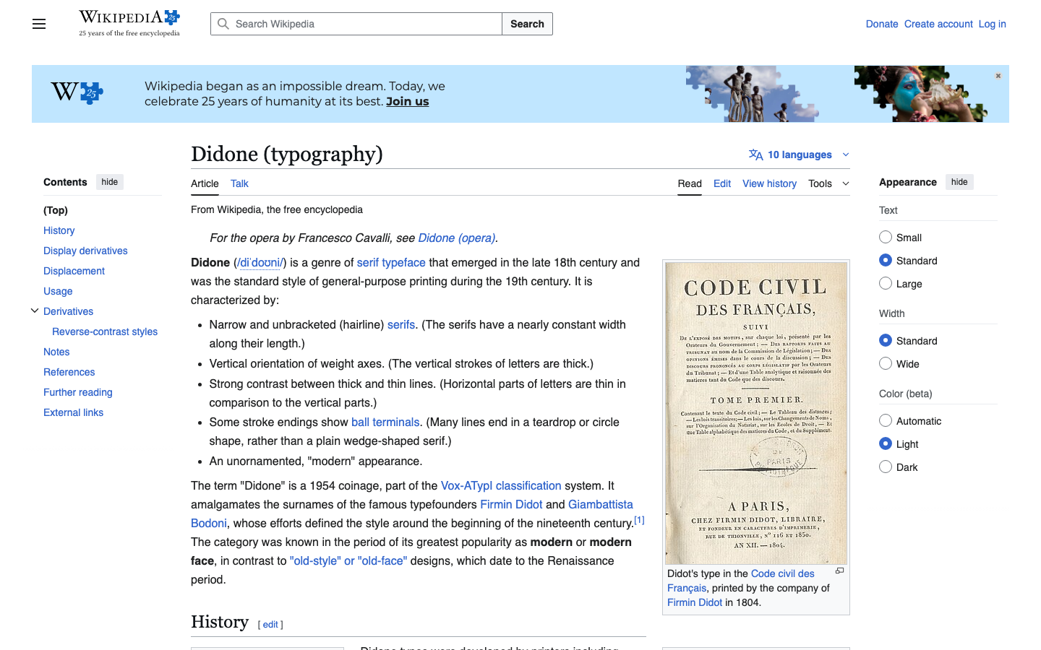
Task: Click the Join us banner link
Action: click(407, 101)
